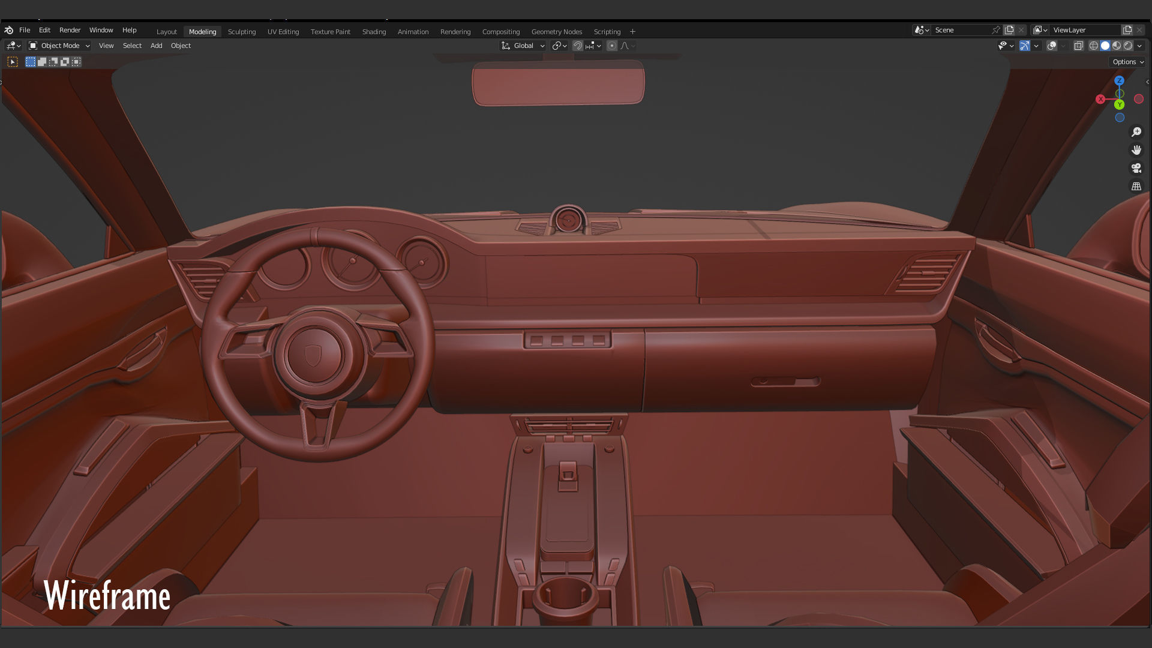
Task: Set selection mode to subtract
Action: click(53, 62)
